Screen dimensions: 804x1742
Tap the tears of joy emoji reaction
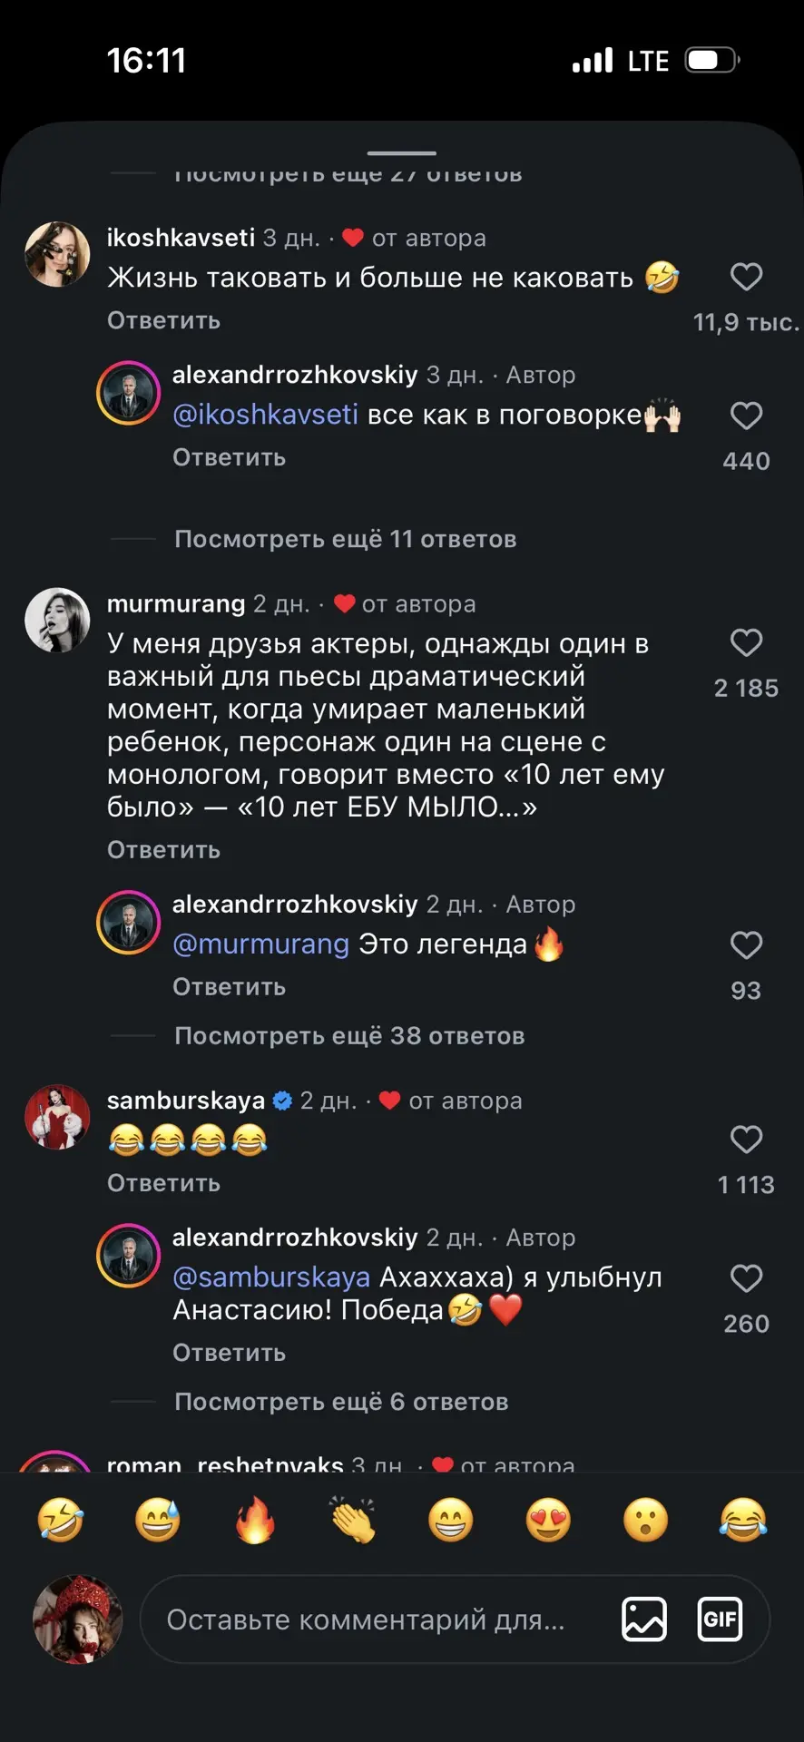743,1520
